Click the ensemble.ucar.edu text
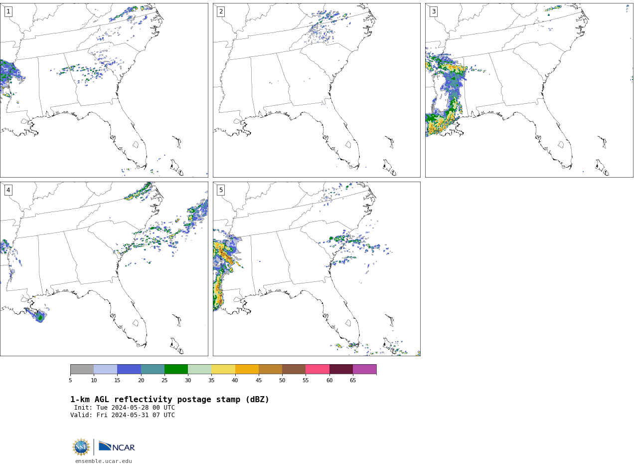Screen dimensions: 638x467 point(104,461)
